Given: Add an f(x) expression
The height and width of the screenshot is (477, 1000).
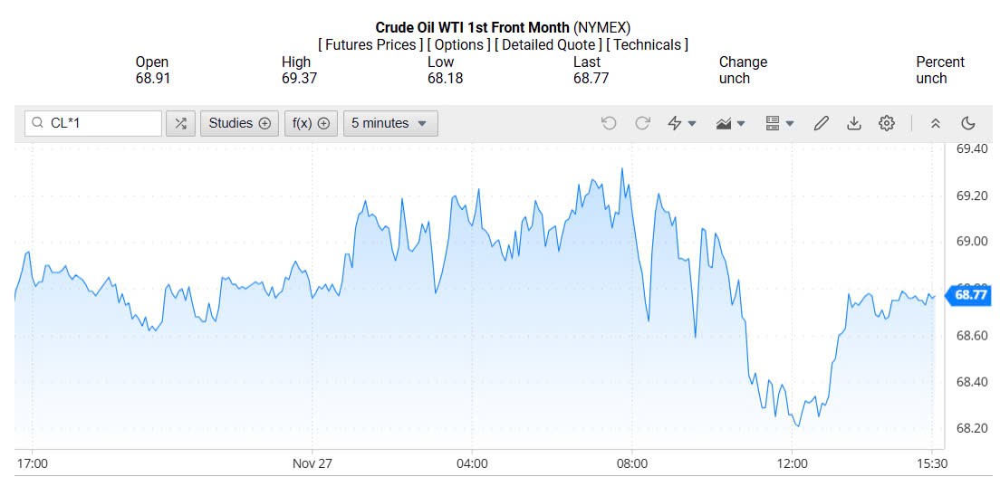Looking at the screenshot, I should pos(310,123).
